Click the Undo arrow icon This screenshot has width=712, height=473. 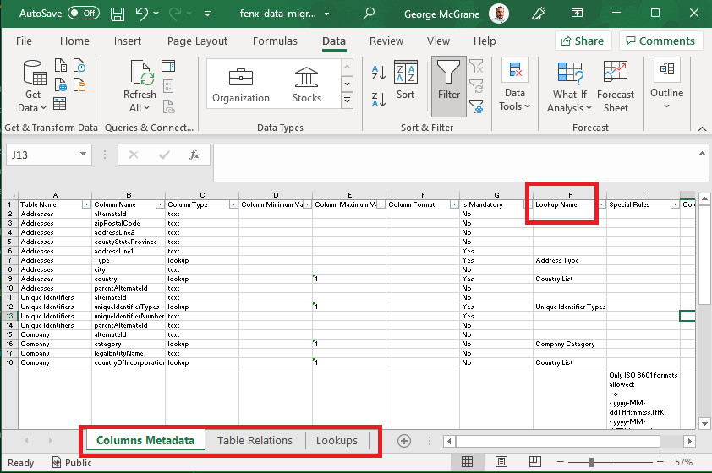(x=142, y=14)
